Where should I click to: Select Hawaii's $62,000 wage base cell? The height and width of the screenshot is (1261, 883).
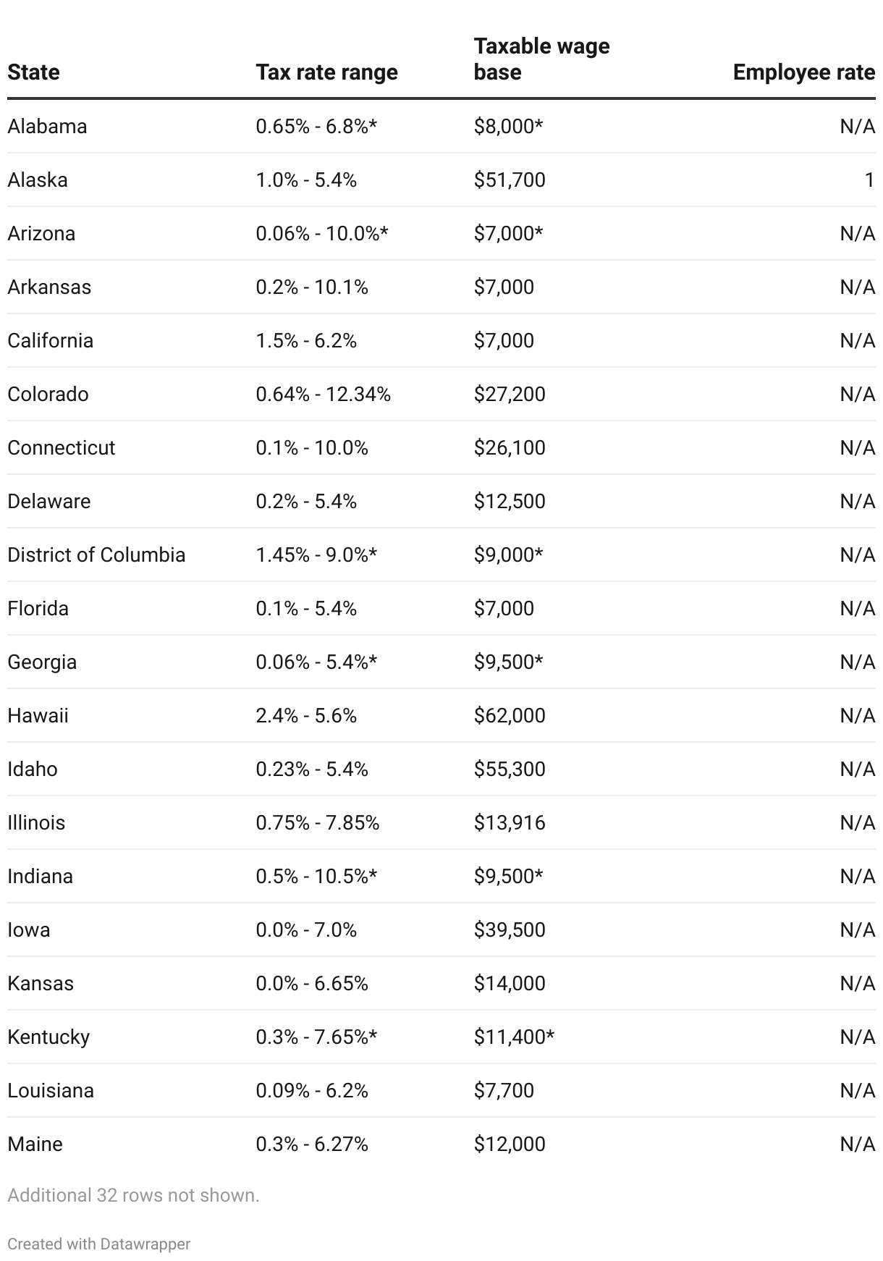point(510,715)
